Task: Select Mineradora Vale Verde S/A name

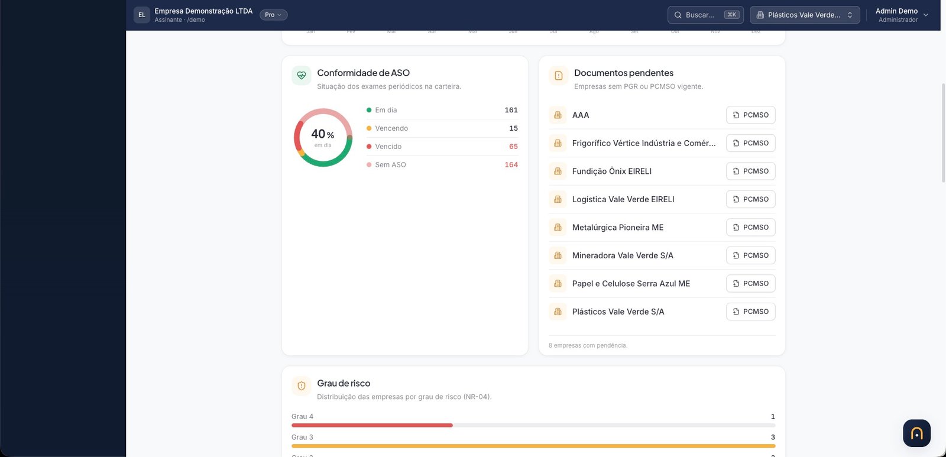Action: pos(623,255)
